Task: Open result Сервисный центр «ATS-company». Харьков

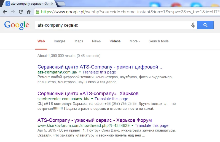Action: point(88,94)
